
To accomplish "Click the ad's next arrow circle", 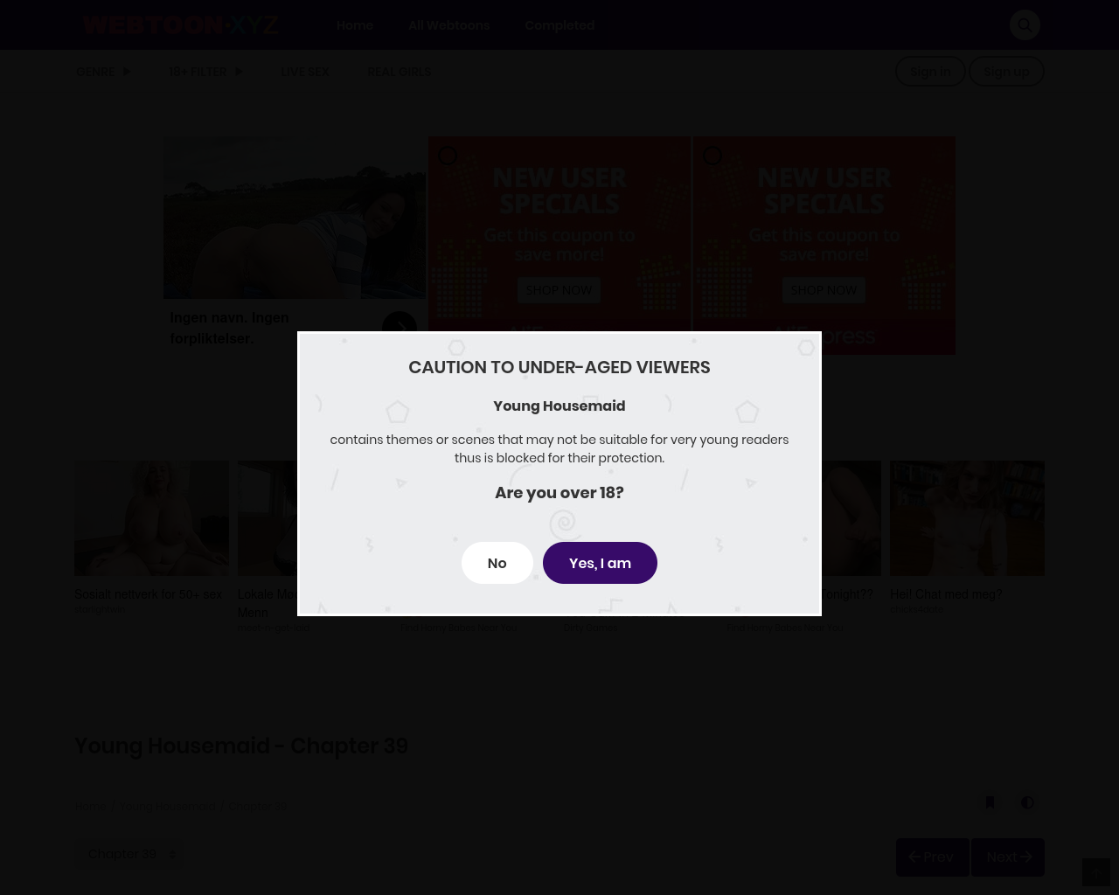I will point(400,327).
